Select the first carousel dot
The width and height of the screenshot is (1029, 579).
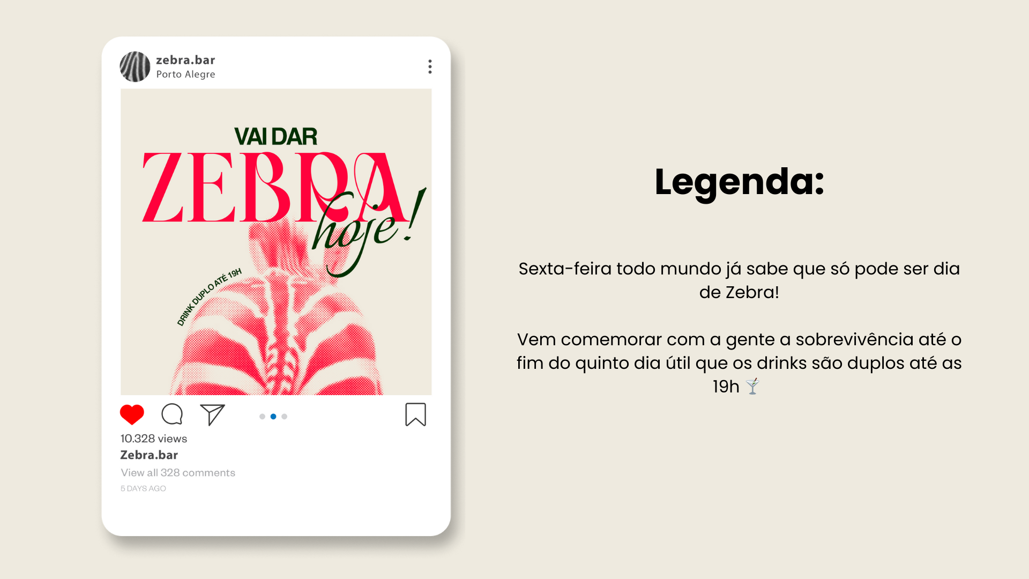(x=262, y=417)
